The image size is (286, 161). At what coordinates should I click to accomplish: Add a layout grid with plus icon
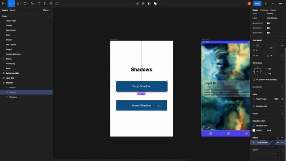tap(282, 87)
